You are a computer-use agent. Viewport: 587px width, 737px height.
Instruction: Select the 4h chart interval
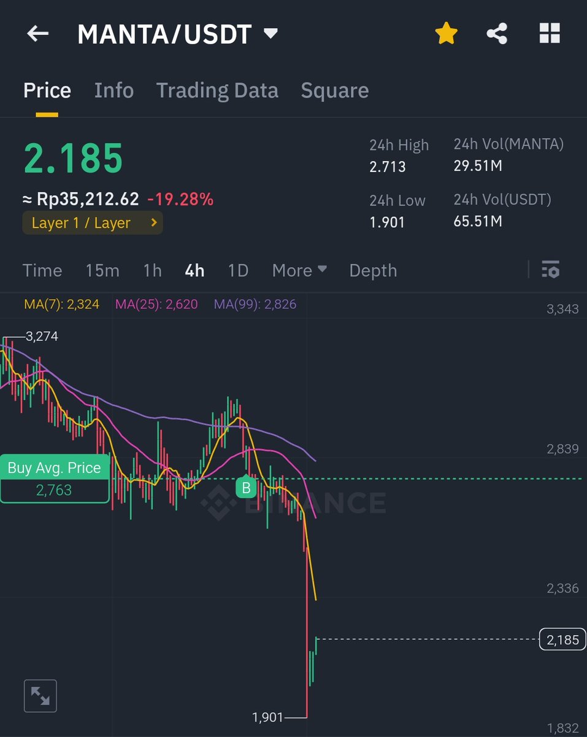(194, 270)
